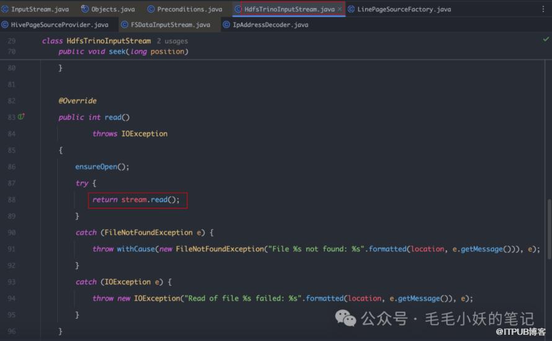Click the seek method name in sticky header
This screenshot has height=341, width=552.
coord(117,51)
